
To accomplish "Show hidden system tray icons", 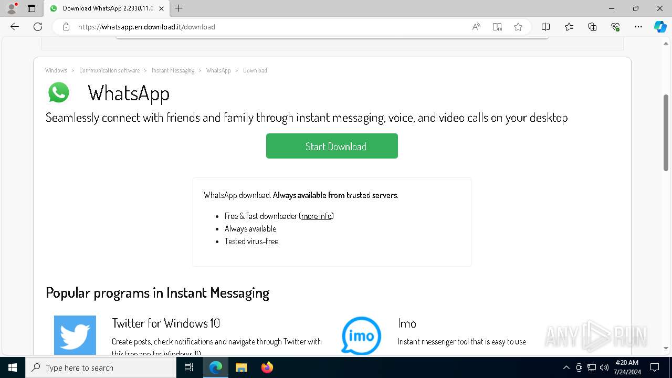I will click(x=566, y=367).
